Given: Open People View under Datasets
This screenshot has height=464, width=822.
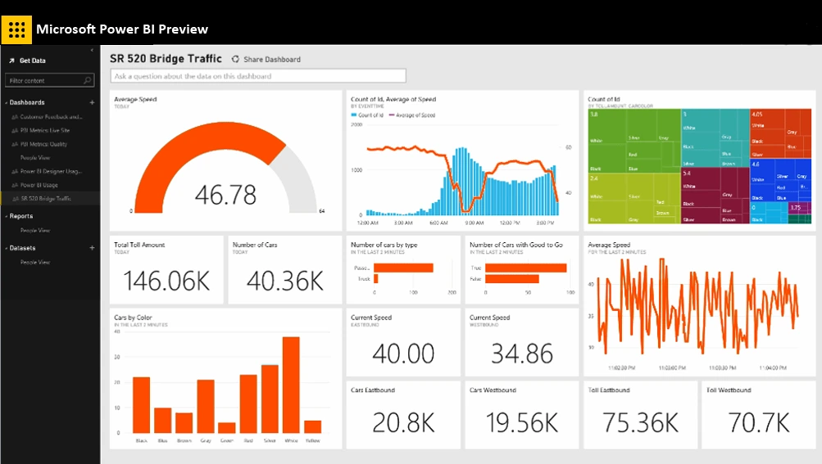Looking at the screenshot, I should [x=35, y=263].
